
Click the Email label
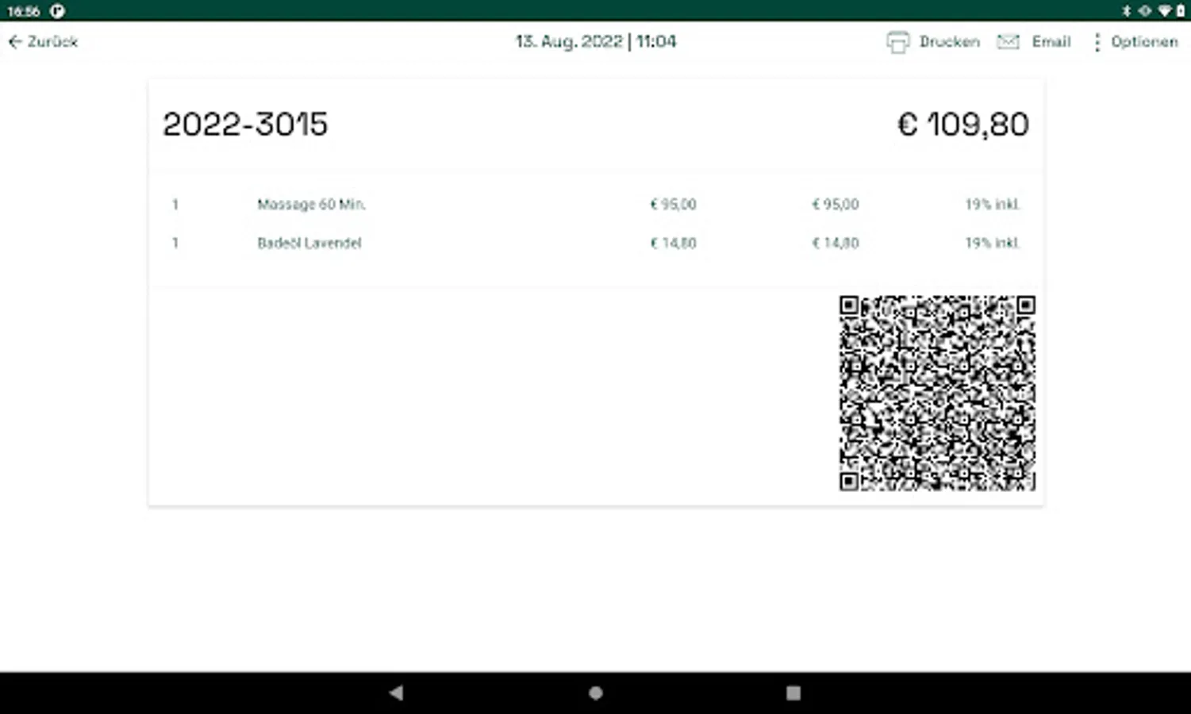1051,42
